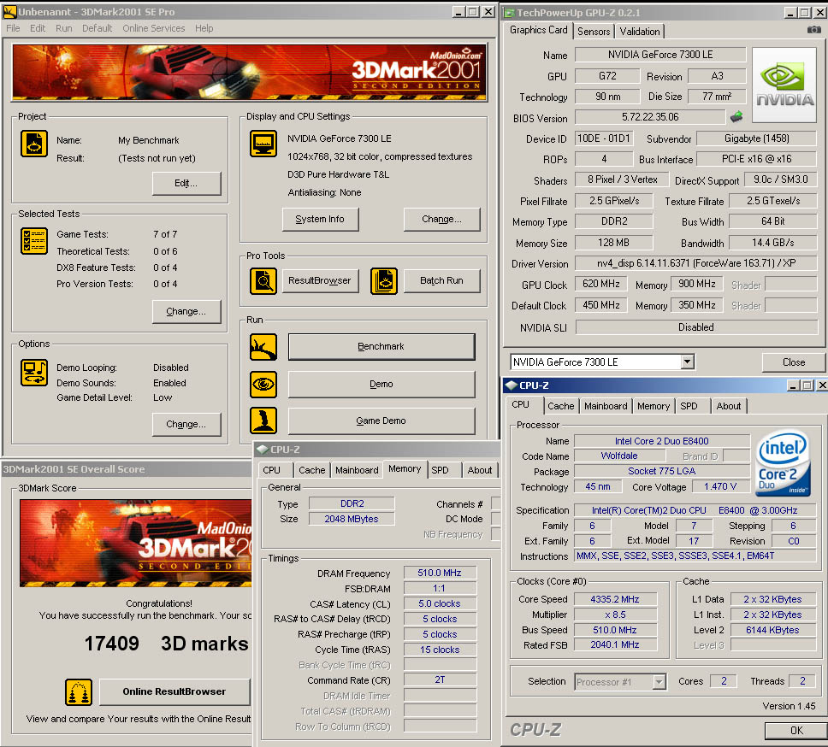
Task: Click the Driver Version field in GPU-Z
Action: 696,262
